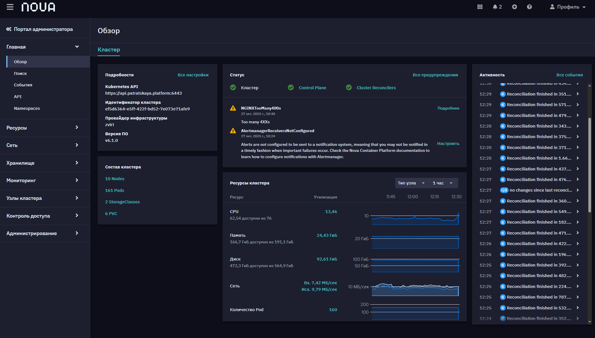Open the 10 Nodes link

tap(115, 179)
